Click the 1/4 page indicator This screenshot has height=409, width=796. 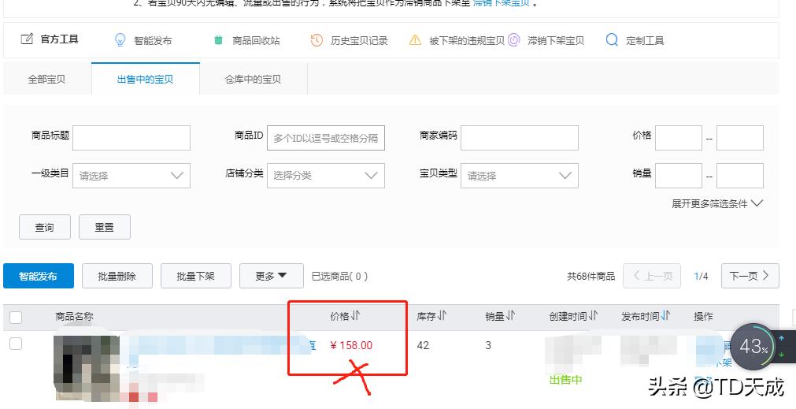(701, 277)
